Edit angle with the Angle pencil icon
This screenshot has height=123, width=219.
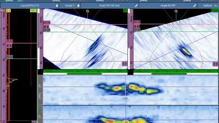coord(195,6)
